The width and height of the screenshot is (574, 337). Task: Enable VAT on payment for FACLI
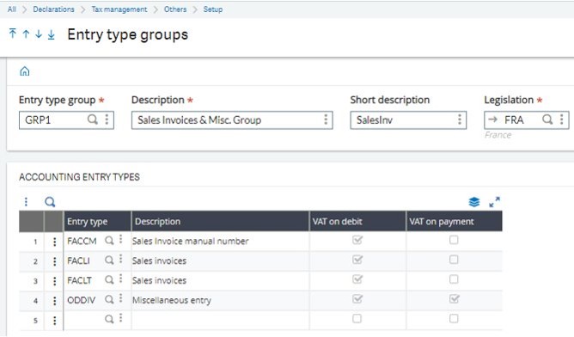pyautogui.click(x=454, y=260)
